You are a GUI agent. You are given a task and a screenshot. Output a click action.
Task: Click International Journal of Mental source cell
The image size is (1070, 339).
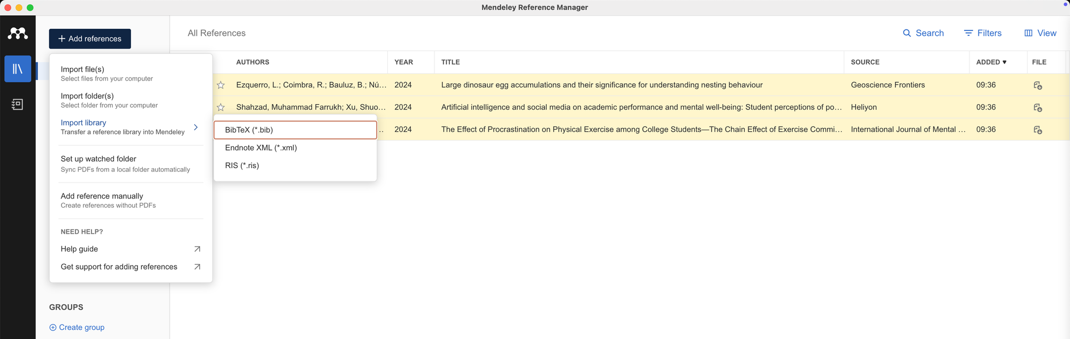[x=908, y=129]
